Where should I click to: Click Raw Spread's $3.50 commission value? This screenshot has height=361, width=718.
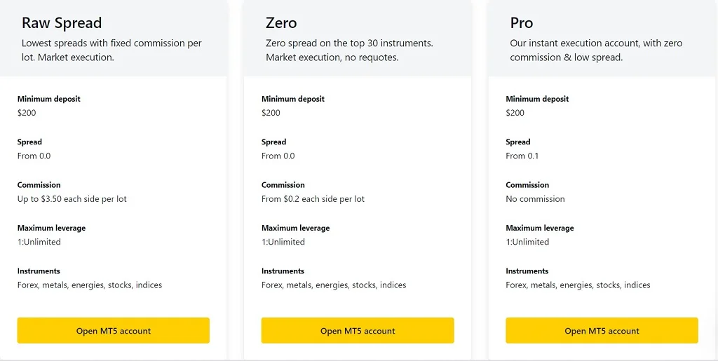coord(72,199)
